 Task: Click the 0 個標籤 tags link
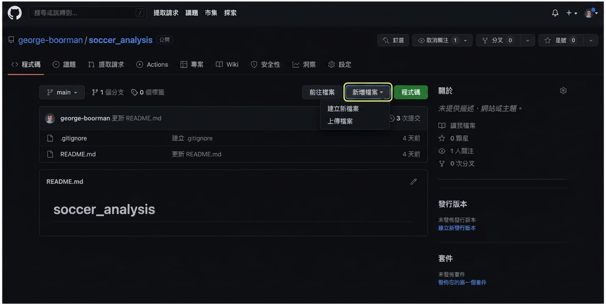click(x=148, y=92)
